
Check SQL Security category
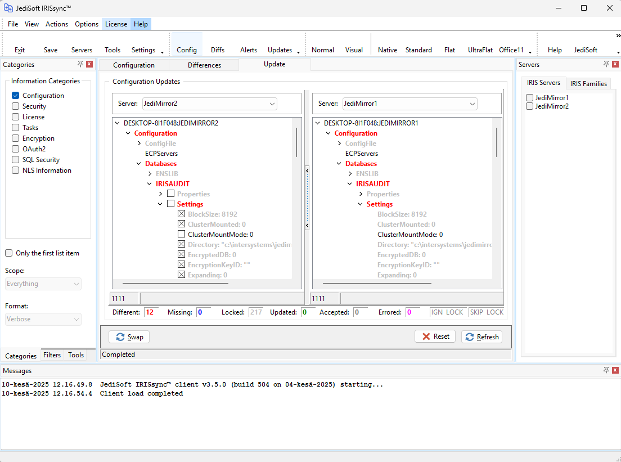coord(15,160)
